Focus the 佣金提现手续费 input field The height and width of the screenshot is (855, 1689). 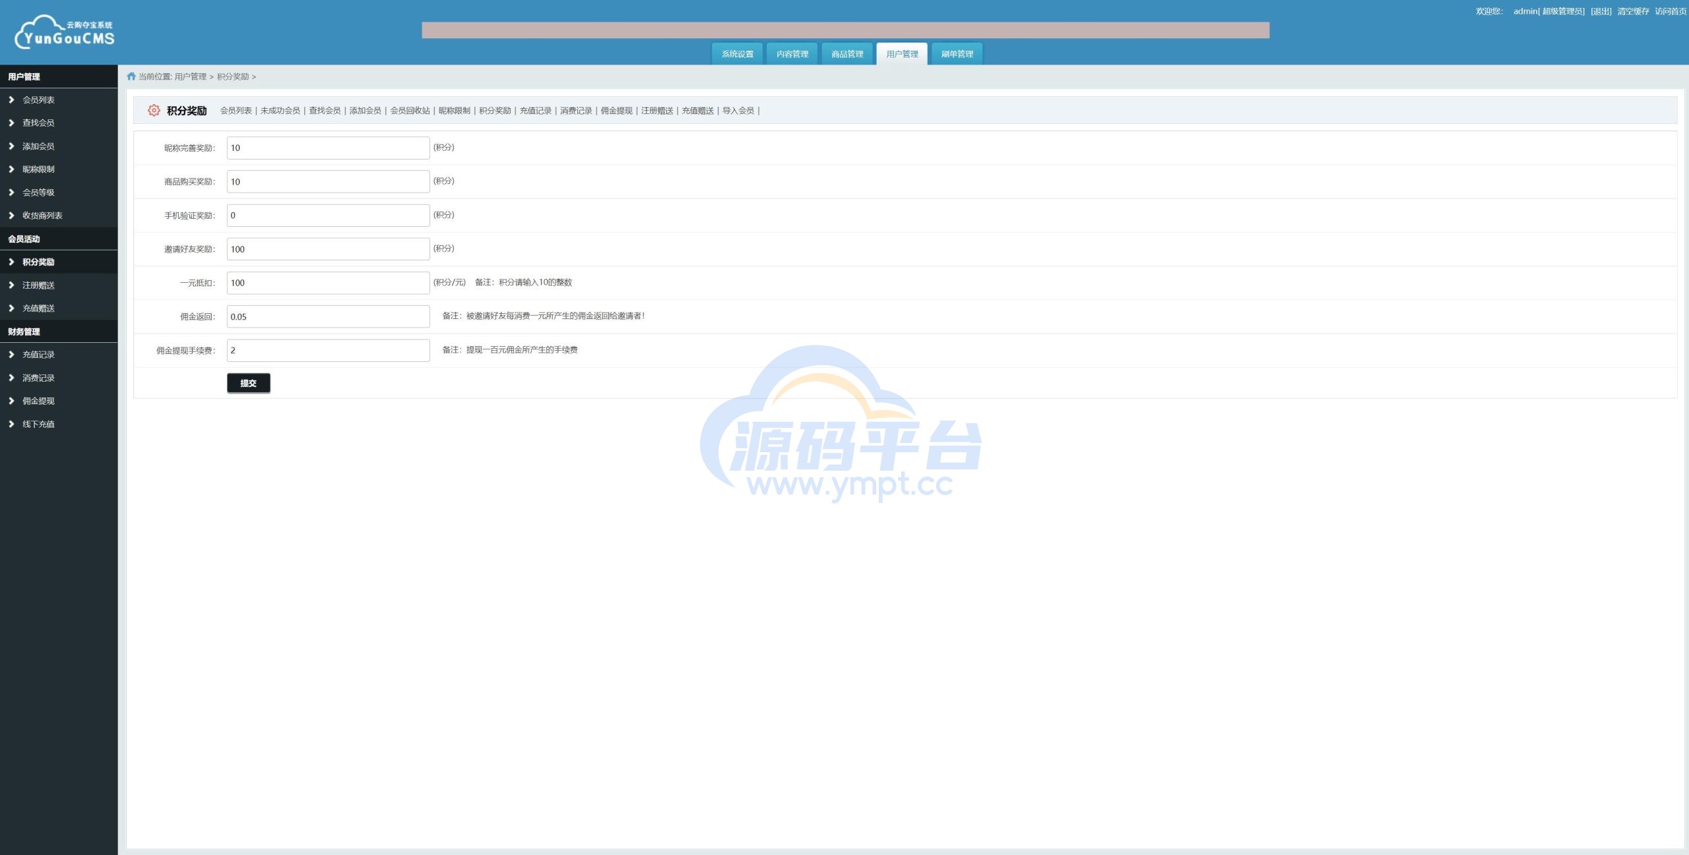[x=328, y=350]
